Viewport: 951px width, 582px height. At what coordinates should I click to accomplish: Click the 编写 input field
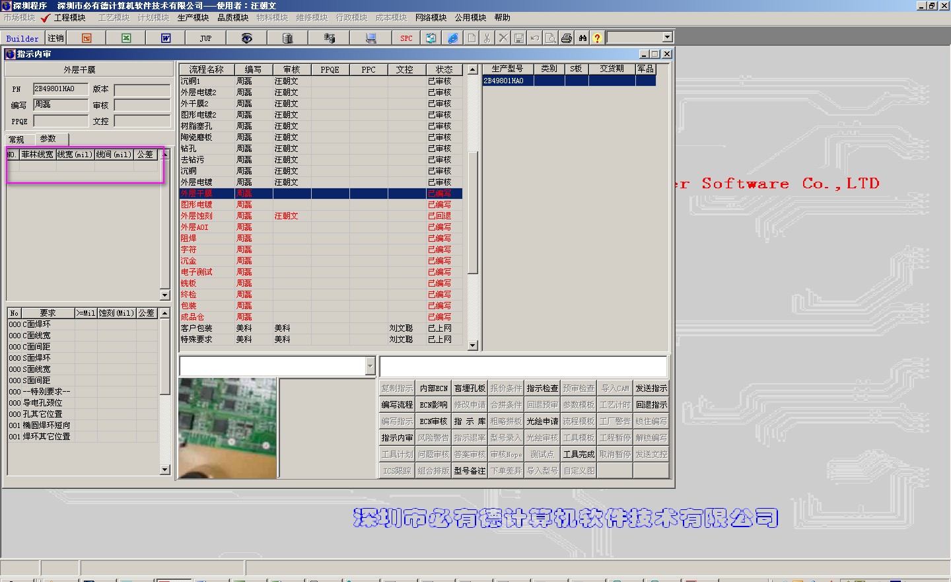(x=61, y=105)
